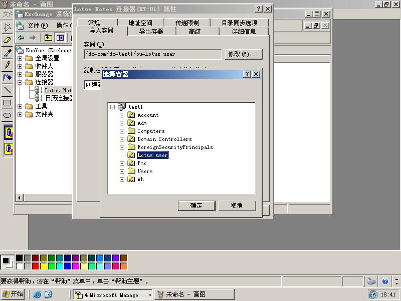
Task: Select the Rectangle tool in Paint
Action: coord(7,103)
